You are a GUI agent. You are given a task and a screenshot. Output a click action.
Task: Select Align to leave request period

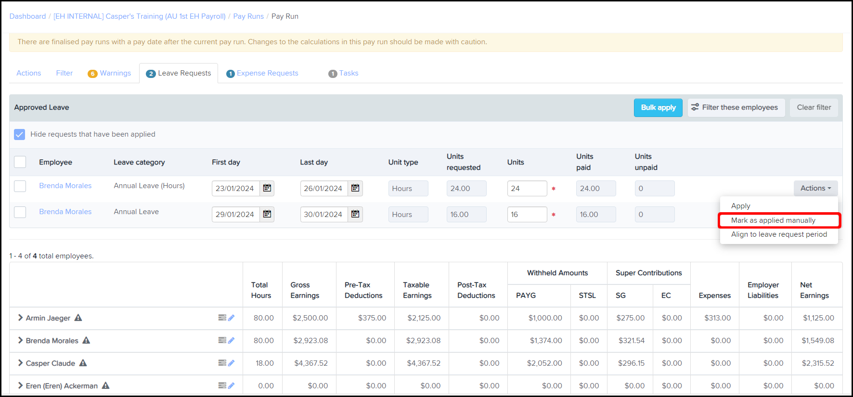pos(779,234)
